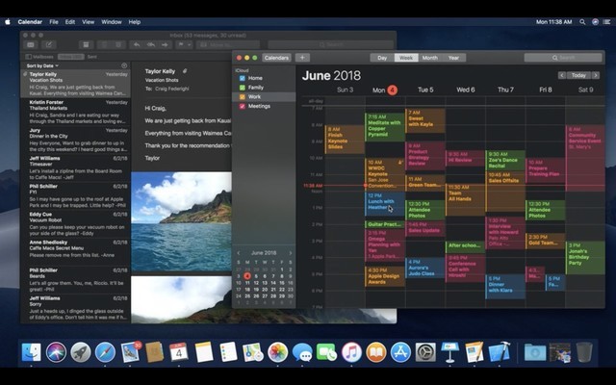Switch to Month view tab
The width and height of the screenshot is (616, 385).
coord(429,58)
